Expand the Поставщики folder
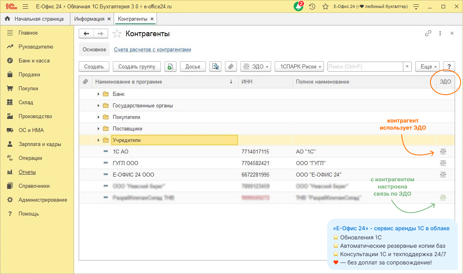 pyautogui.click(x=98, y=128)
